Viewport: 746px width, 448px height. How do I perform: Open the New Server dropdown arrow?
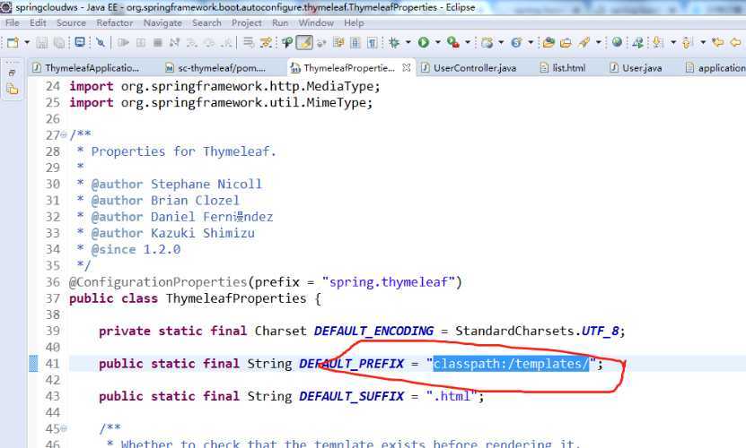[x=501, y=42]
